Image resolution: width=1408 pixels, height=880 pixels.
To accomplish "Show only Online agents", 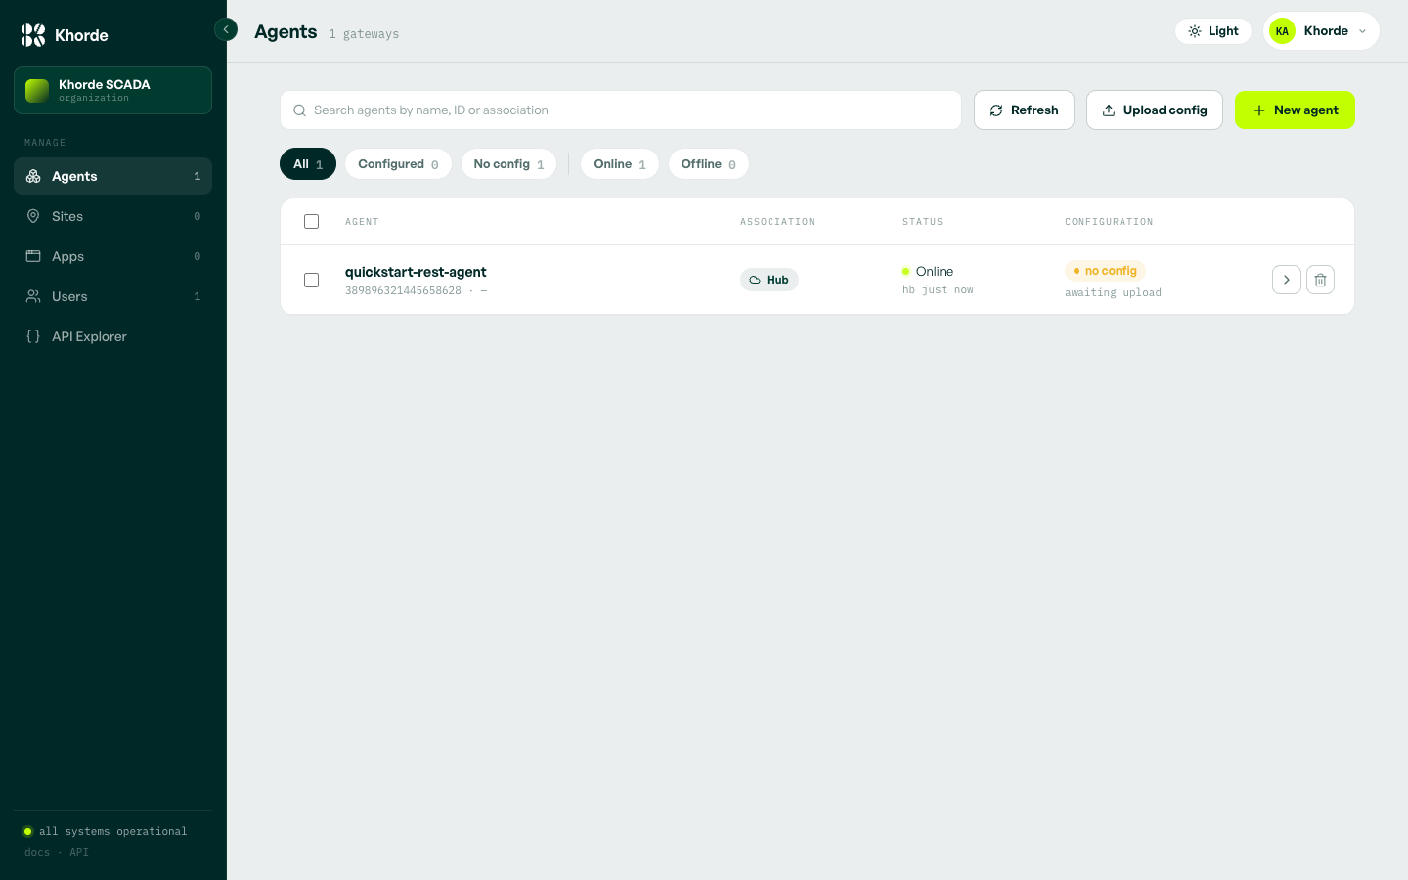I will pos(620,164).
